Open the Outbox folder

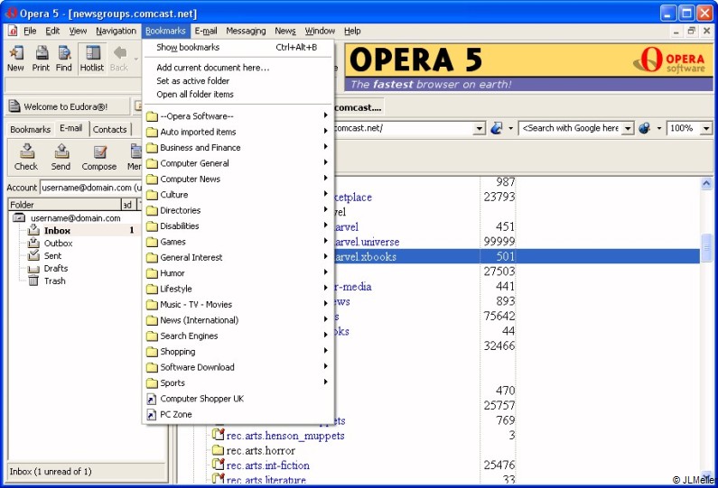coord(58,243)
